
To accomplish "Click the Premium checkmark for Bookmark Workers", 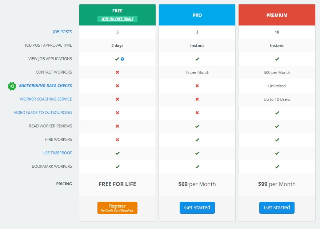I will 277,167.
